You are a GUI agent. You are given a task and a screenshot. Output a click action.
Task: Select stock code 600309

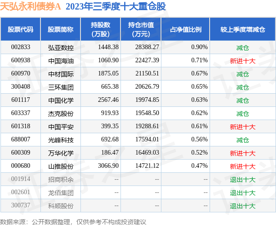[x=20, y=153]
